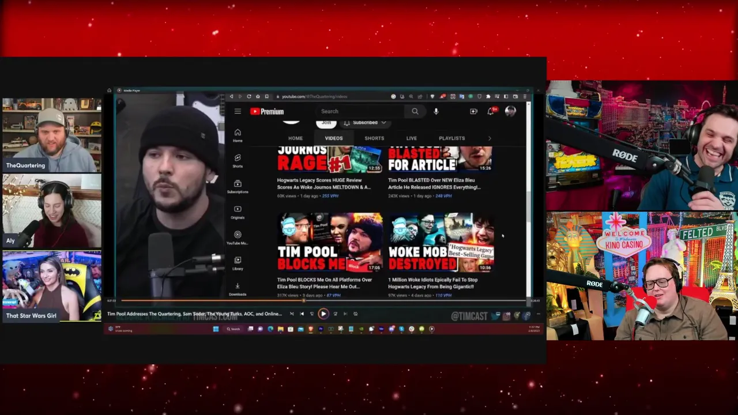Click the browser home button
Image resolution: width=738 pixels, height=415 pixels.
click(258, 96)
